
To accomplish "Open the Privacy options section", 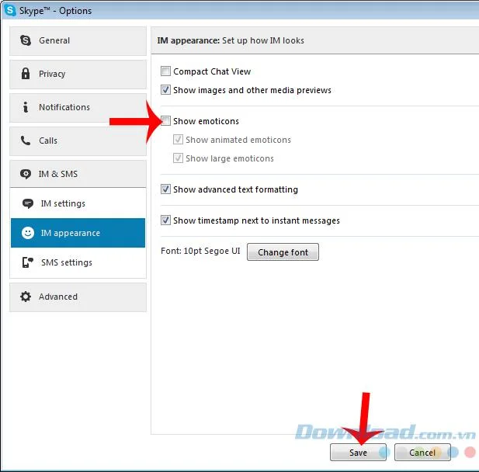I will (78, 75).
